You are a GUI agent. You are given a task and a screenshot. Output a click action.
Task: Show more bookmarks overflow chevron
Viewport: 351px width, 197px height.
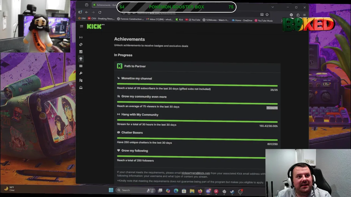click(x=281, y=21)
